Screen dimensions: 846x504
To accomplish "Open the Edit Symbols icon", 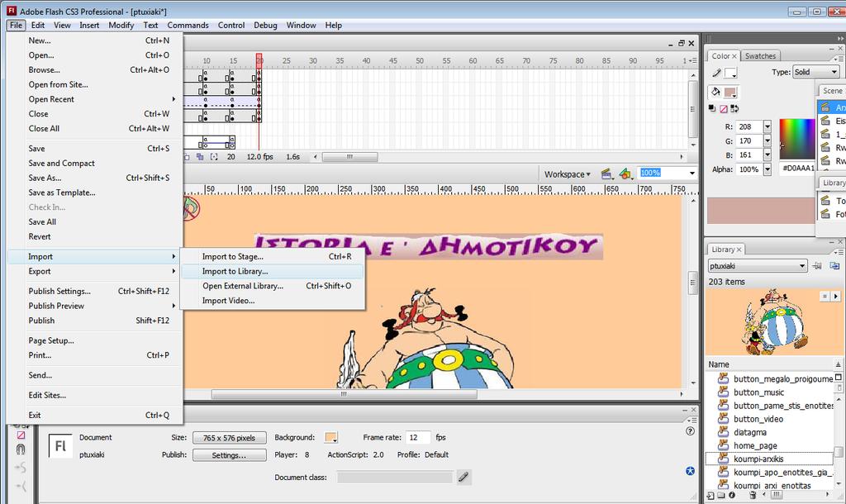I will tap(625, 174).
